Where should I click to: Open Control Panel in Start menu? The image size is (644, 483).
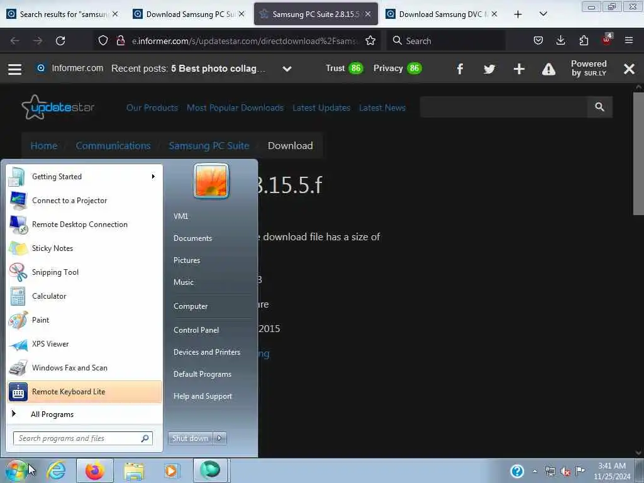click(x=196, y=330)
